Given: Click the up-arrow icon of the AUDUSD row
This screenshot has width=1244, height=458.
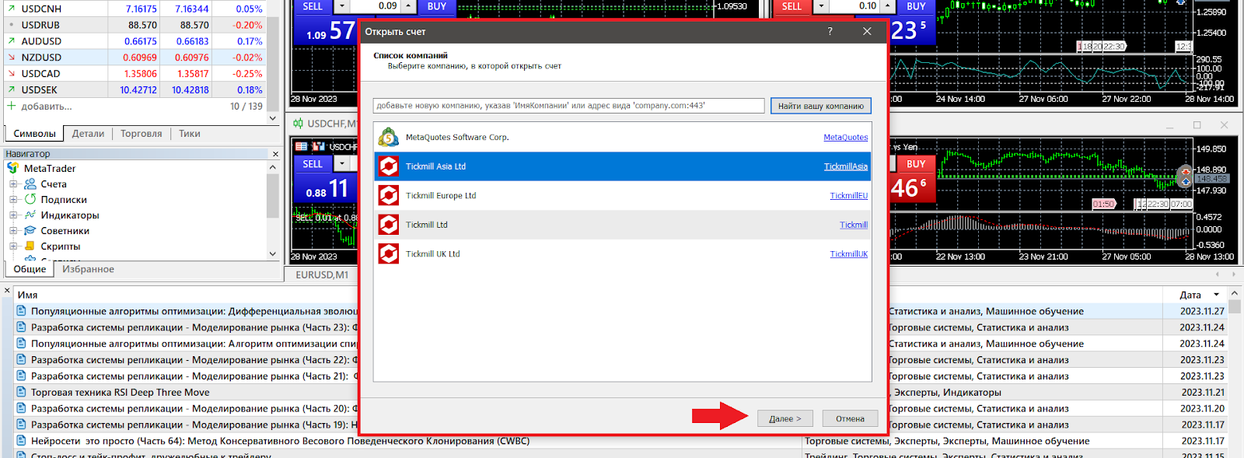Looking at the screenshot, I should pyautogui.click(x=11, y=41).
